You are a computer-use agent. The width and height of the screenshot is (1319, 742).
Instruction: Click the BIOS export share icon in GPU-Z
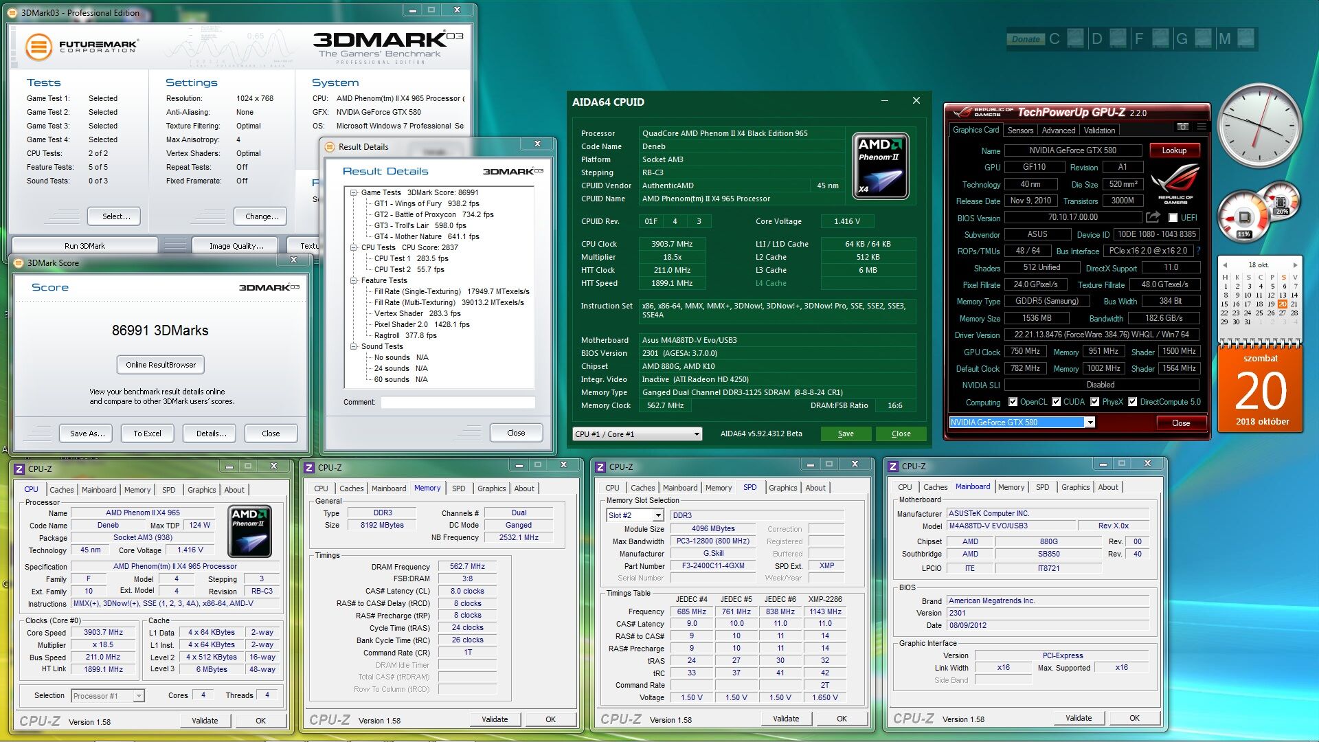click(1153, 217)
